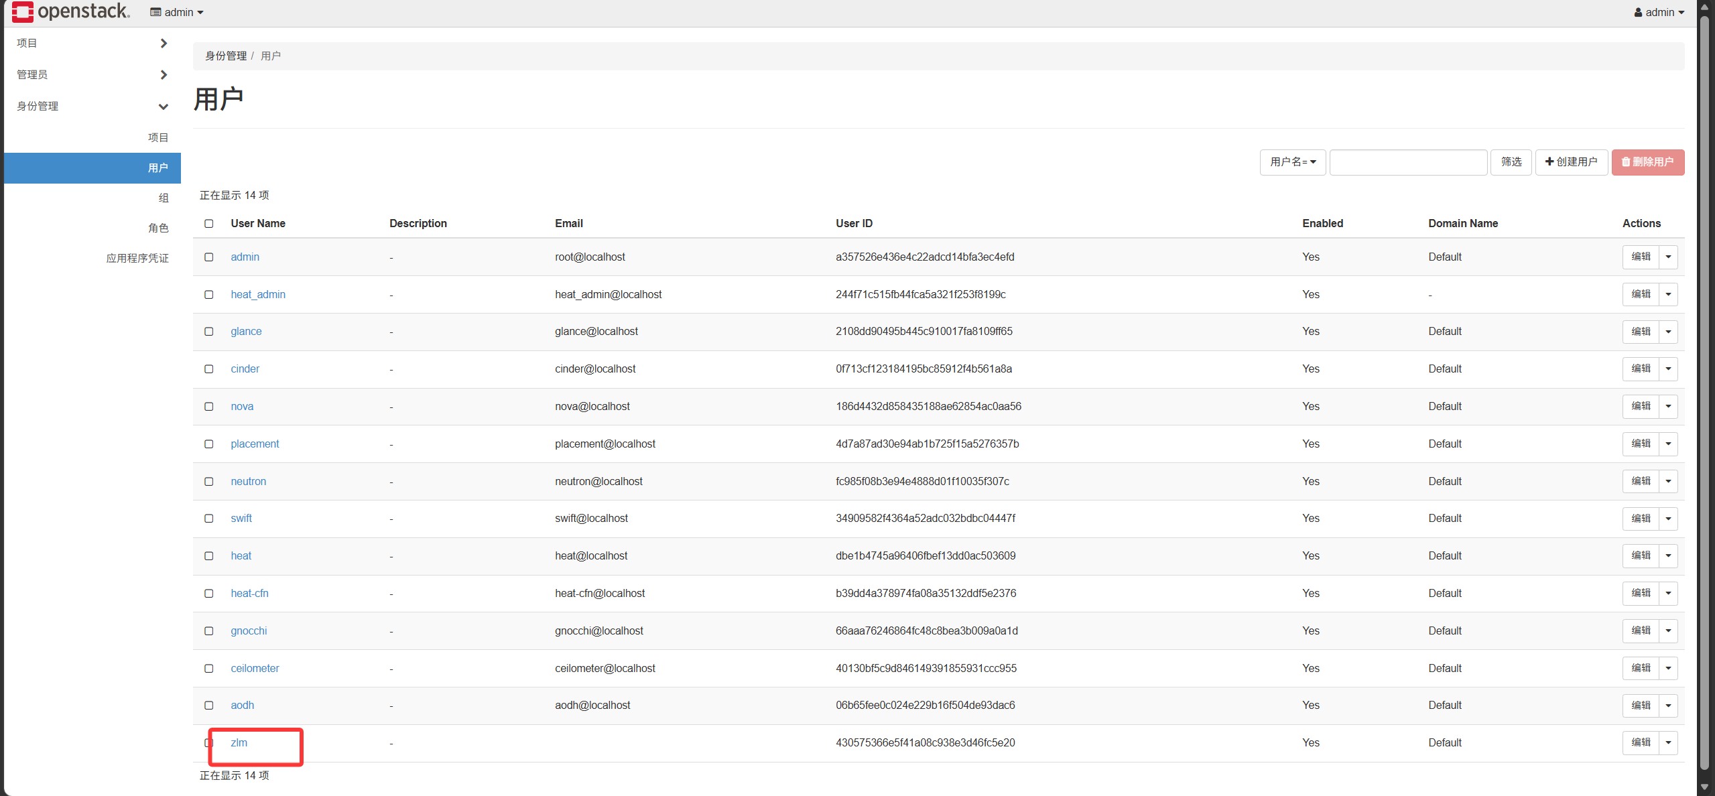Open the admin user menu at top right

(x=1659, y=12)
